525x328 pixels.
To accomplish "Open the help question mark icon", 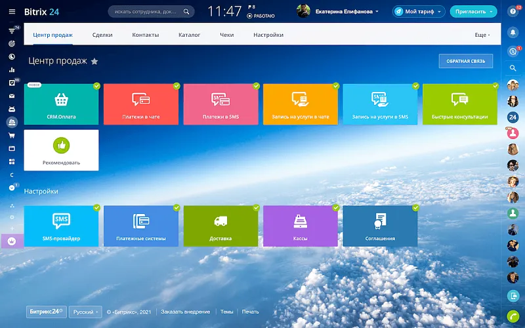I will [x=513, y=11].
